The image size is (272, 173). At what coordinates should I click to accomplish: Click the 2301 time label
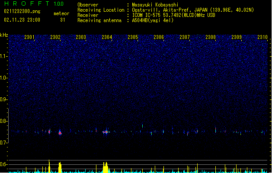[x=29, y=37]
